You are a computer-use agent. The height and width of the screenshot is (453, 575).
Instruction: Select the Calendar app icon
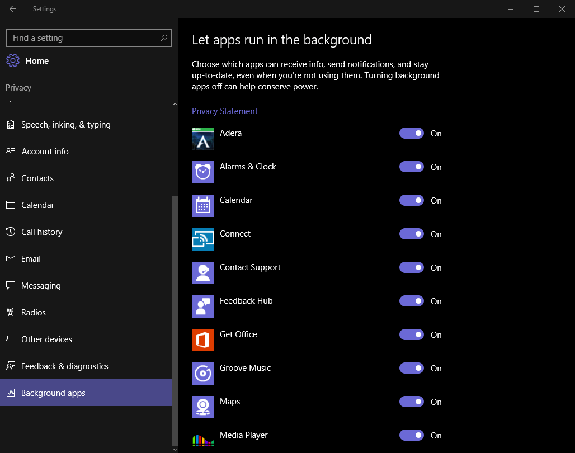coord(202,205)
